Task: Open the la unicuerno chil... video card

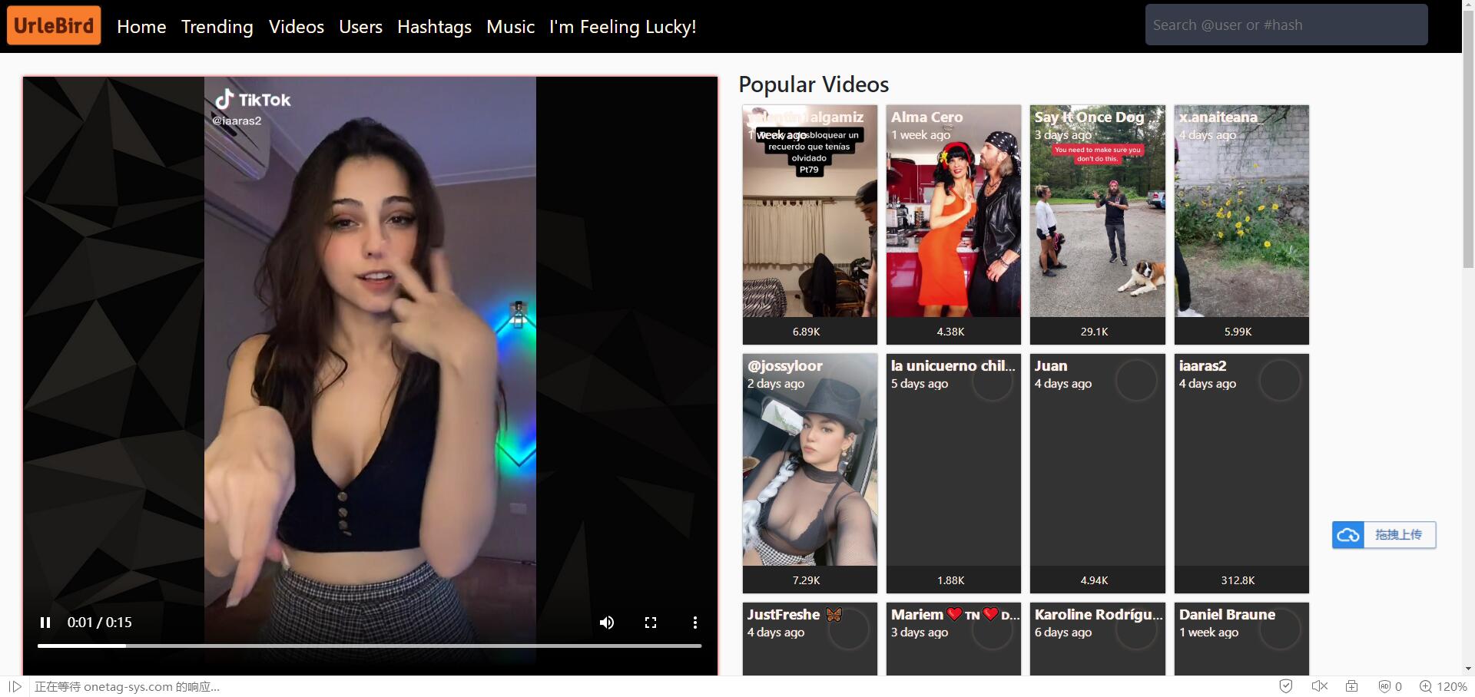Action: tap(953, 473)
